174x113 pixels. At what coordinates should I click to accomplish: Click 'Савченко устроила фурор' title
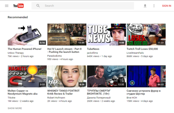pos(144,92)
